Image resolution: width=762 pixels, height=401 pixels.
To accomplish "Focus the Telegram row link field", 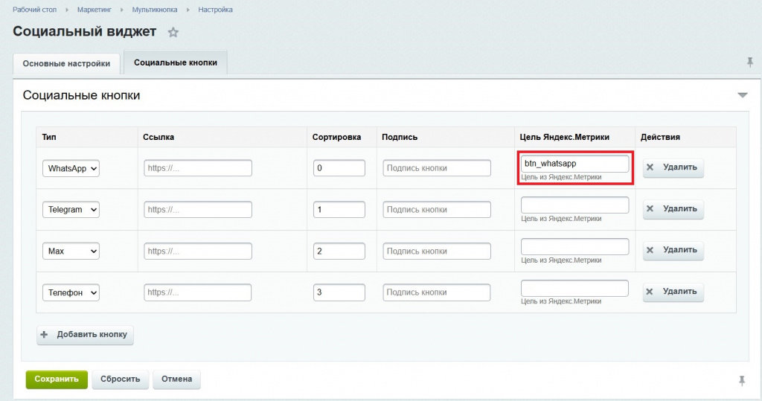I will 198,210.
